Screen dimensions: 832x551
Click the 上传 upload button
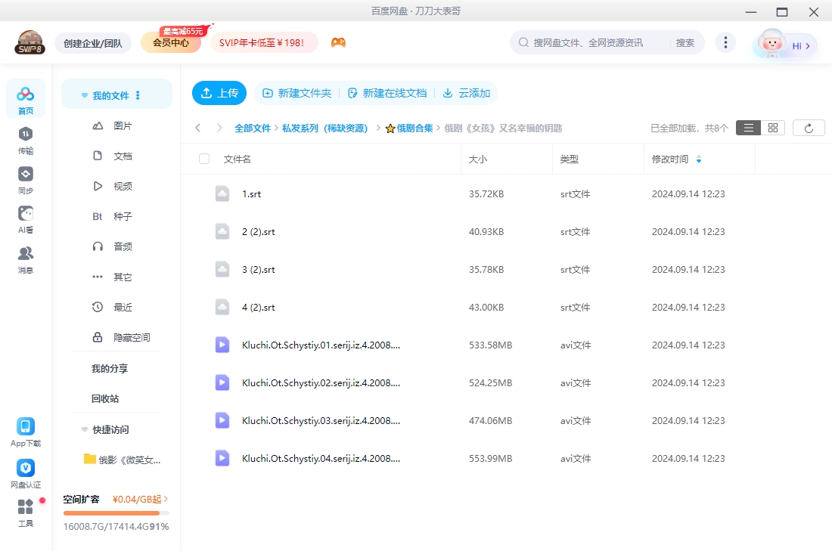219,93
